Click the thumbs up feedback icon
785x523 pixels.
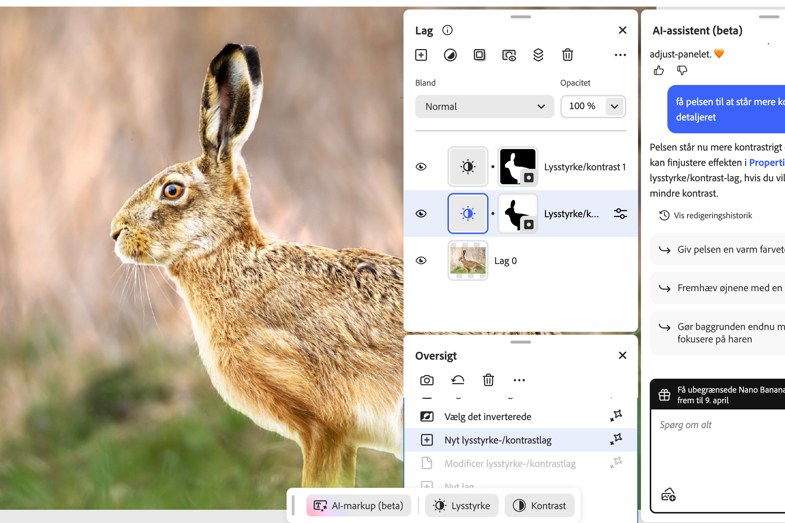659,70
